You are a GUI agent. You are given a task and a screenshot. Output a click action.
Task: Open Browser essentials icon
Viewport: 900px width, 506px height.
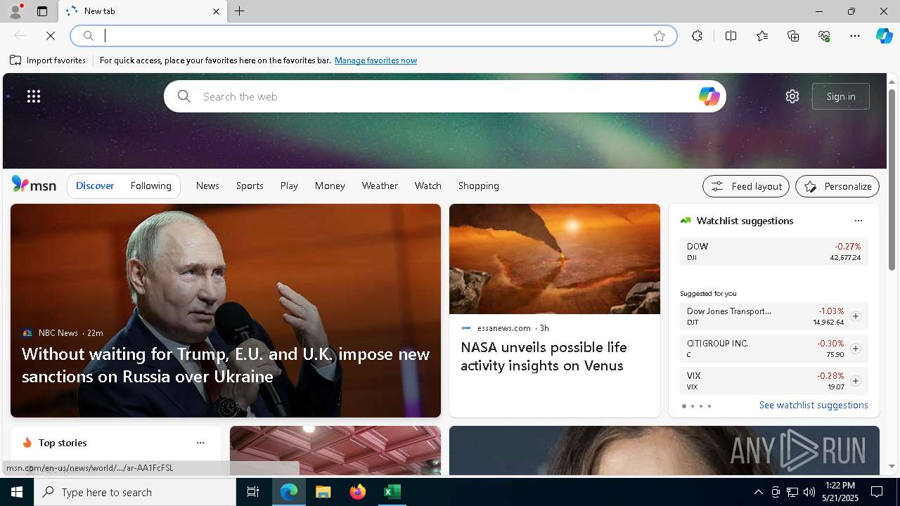(x=824, y=36)
